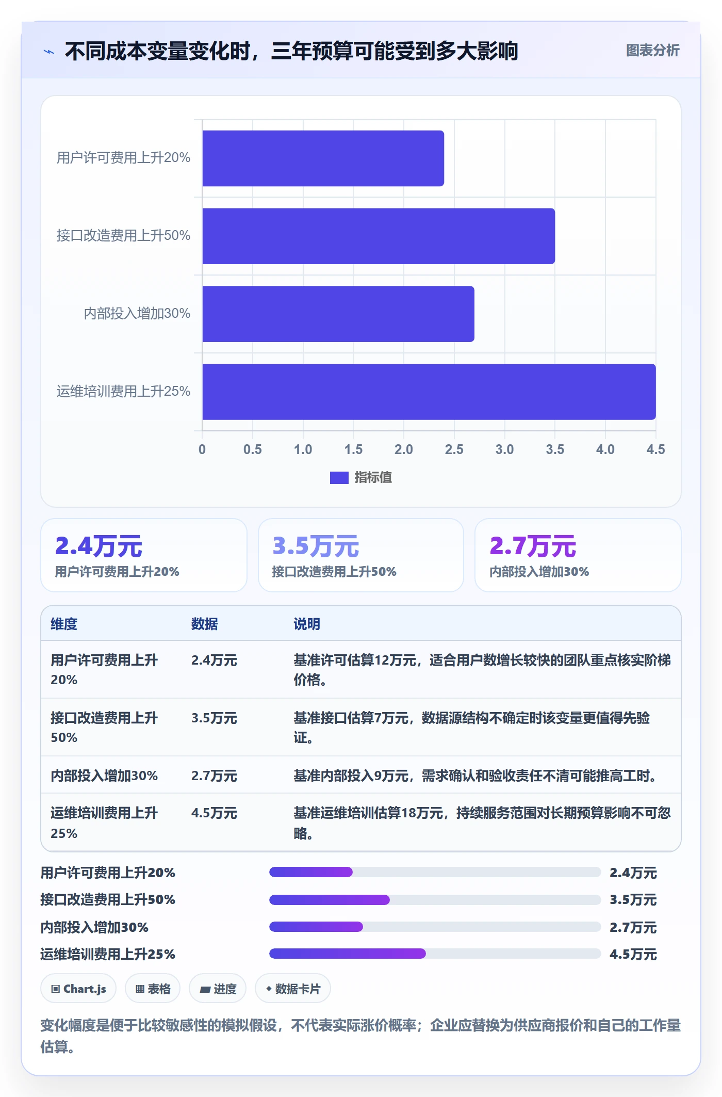Open the 2.7万元 data card

click(x=578, y=555)
